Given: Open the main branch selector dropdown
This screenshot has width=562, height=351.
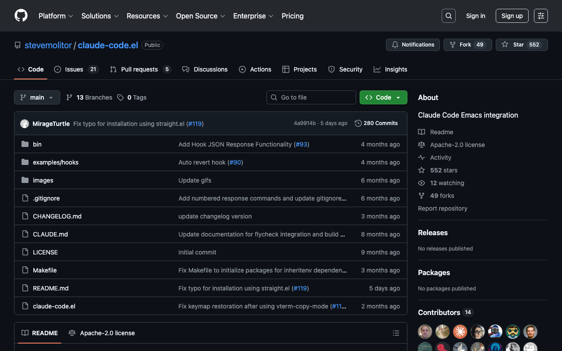Looking at the screenshot, I should 37,97.
